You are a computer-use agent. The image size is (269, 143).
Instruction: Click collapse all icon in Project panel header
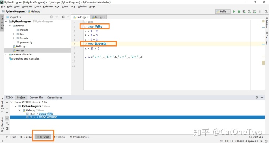(57, 17)
